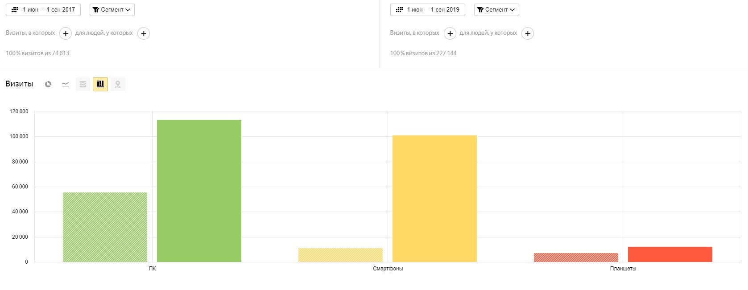
Task: Click the solid green ПК bar
Action: [x=199, y=191]
